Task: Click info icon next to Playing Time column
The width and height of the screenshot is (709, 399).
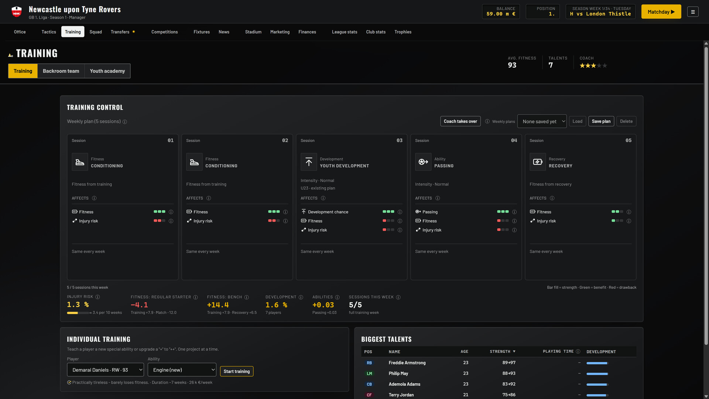Action: tap(578, 351)
